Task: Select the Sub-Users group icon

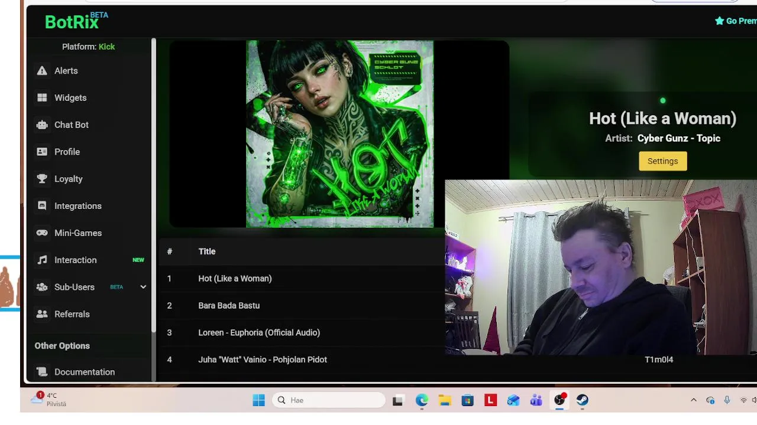Action: coord(42,287)
